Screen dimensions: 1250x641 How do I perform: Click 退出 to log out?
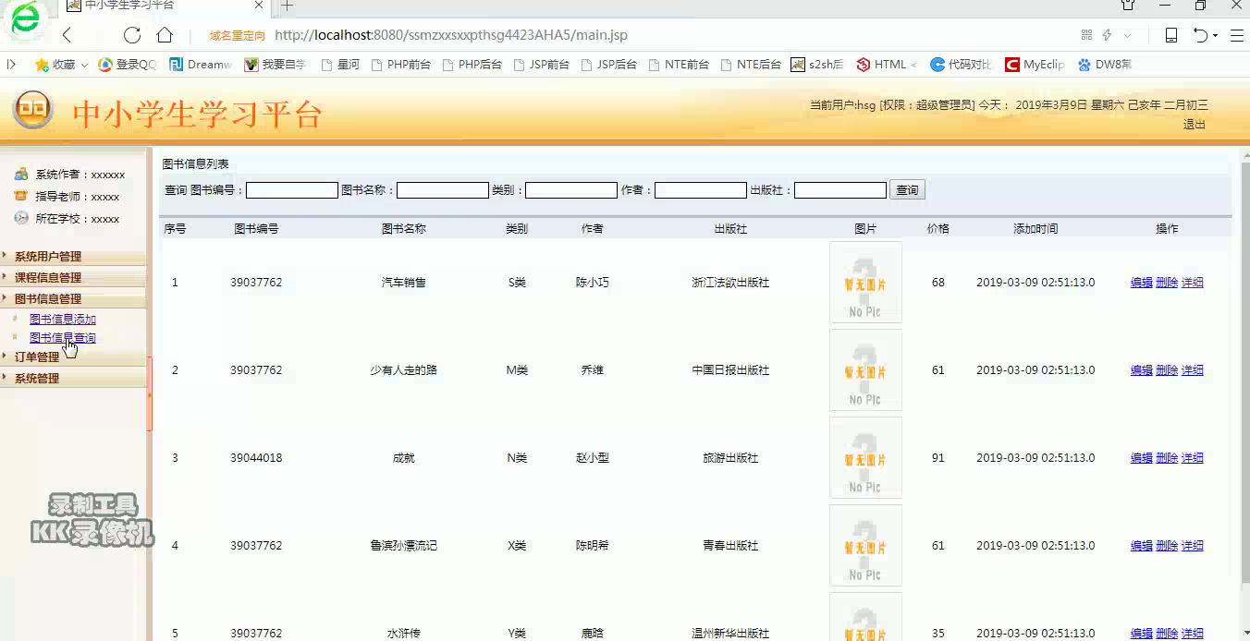1195,124
